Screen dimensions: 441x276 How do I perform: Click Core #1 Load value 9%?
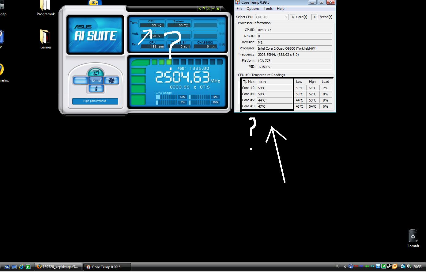(326, 94)
